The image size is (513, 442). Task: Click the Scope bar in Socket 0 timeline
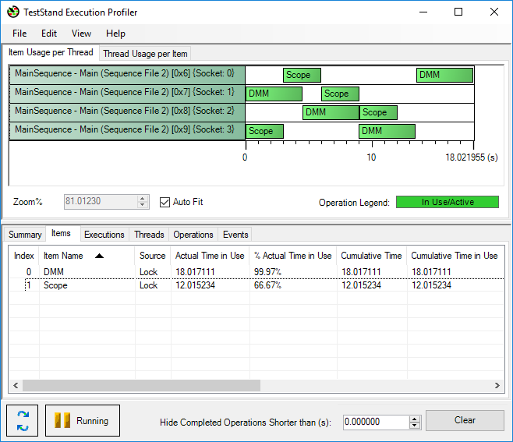pyautogui.click(x=302, y=75)
